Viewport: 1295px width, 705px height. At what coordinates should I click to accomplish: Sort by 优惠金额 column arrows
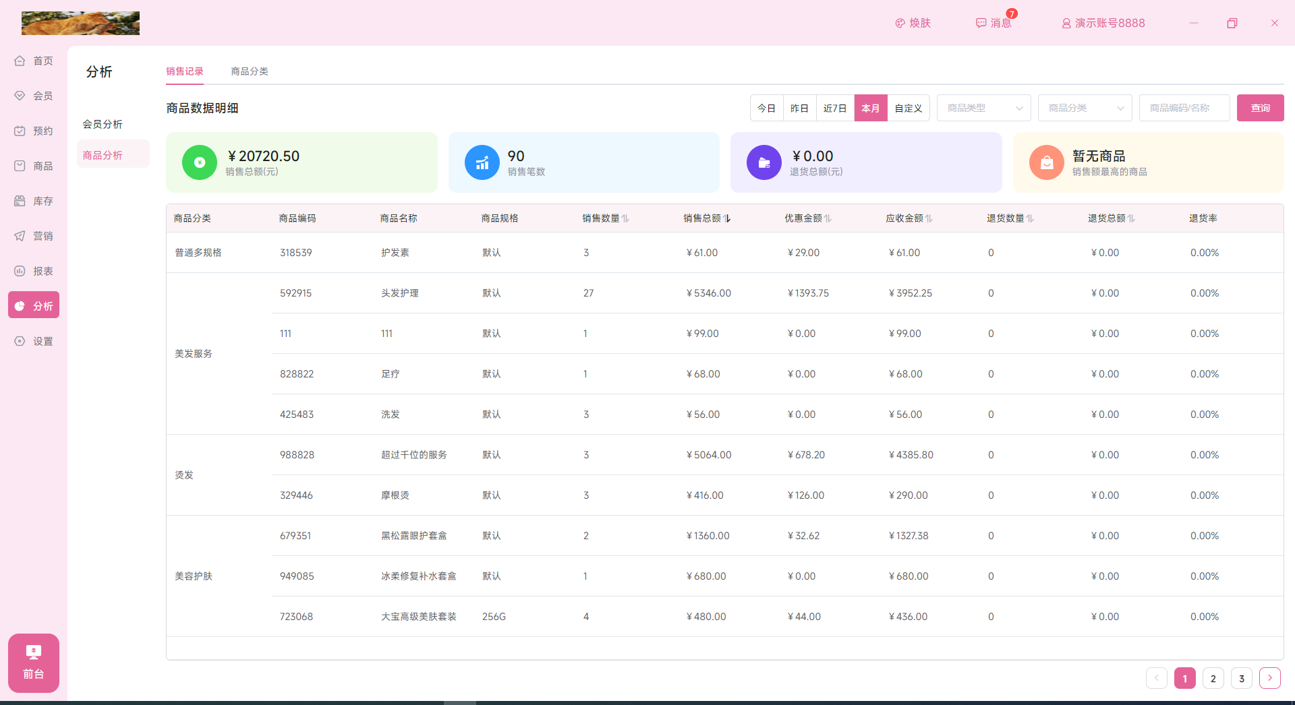tap(828, 218)
